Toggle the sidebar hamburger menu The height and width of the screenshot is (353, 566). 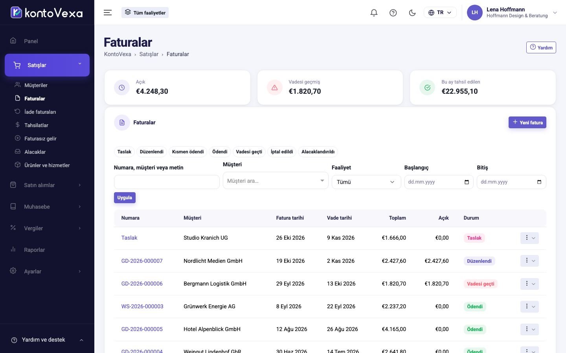pyautogui.click(x=108, y=13)
